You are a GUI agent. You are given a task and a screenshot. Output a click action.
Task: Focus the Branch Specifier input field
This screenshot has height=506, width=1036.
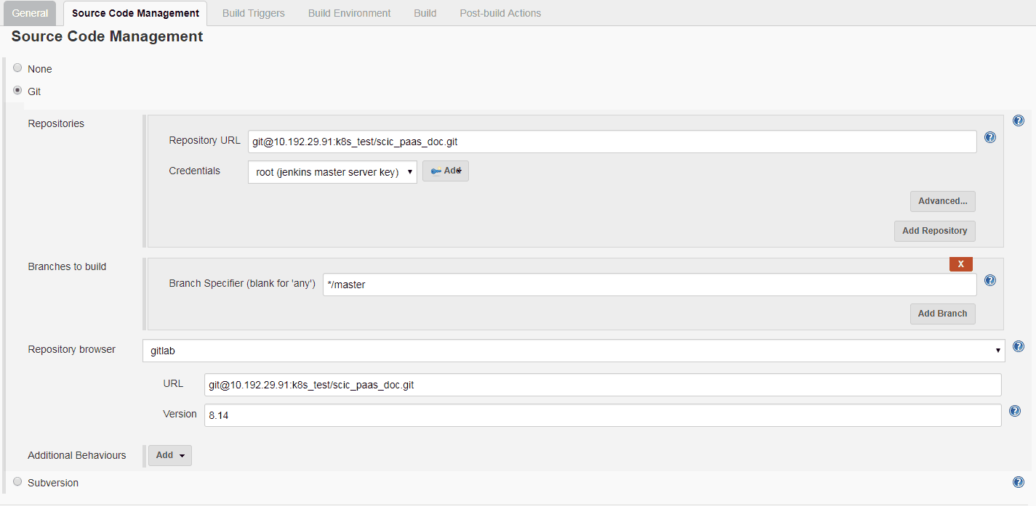tap(648, 285)
